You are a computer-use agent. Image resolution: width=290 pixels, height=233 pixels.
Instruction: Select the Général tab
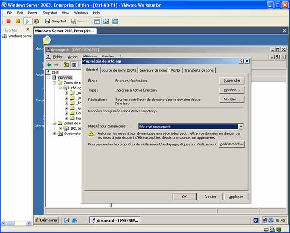[92, 70]
